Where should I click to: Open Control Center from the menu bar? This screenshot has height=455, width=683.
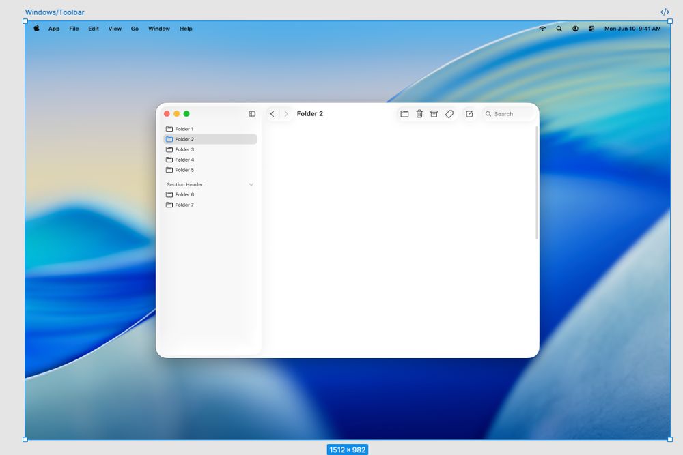pos(591,29)
